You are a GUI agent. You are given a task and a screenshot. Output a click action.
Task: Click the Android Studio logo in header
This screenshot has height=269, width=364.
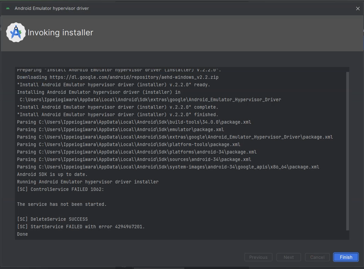coord(16,33)
